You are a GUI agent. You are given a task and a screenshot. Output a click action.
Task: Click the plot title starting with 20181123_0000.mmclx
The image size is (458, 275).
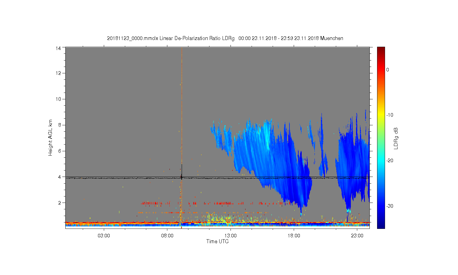click(225, 38)
